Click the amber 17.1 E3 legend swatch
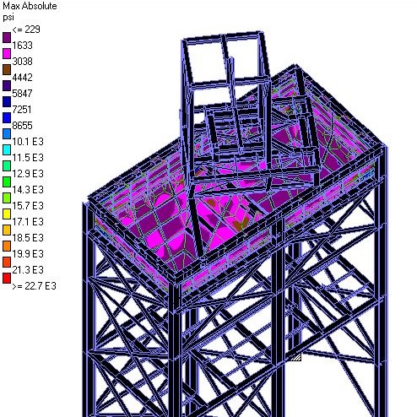The image size is (417, 417). [x=7, y=230]
